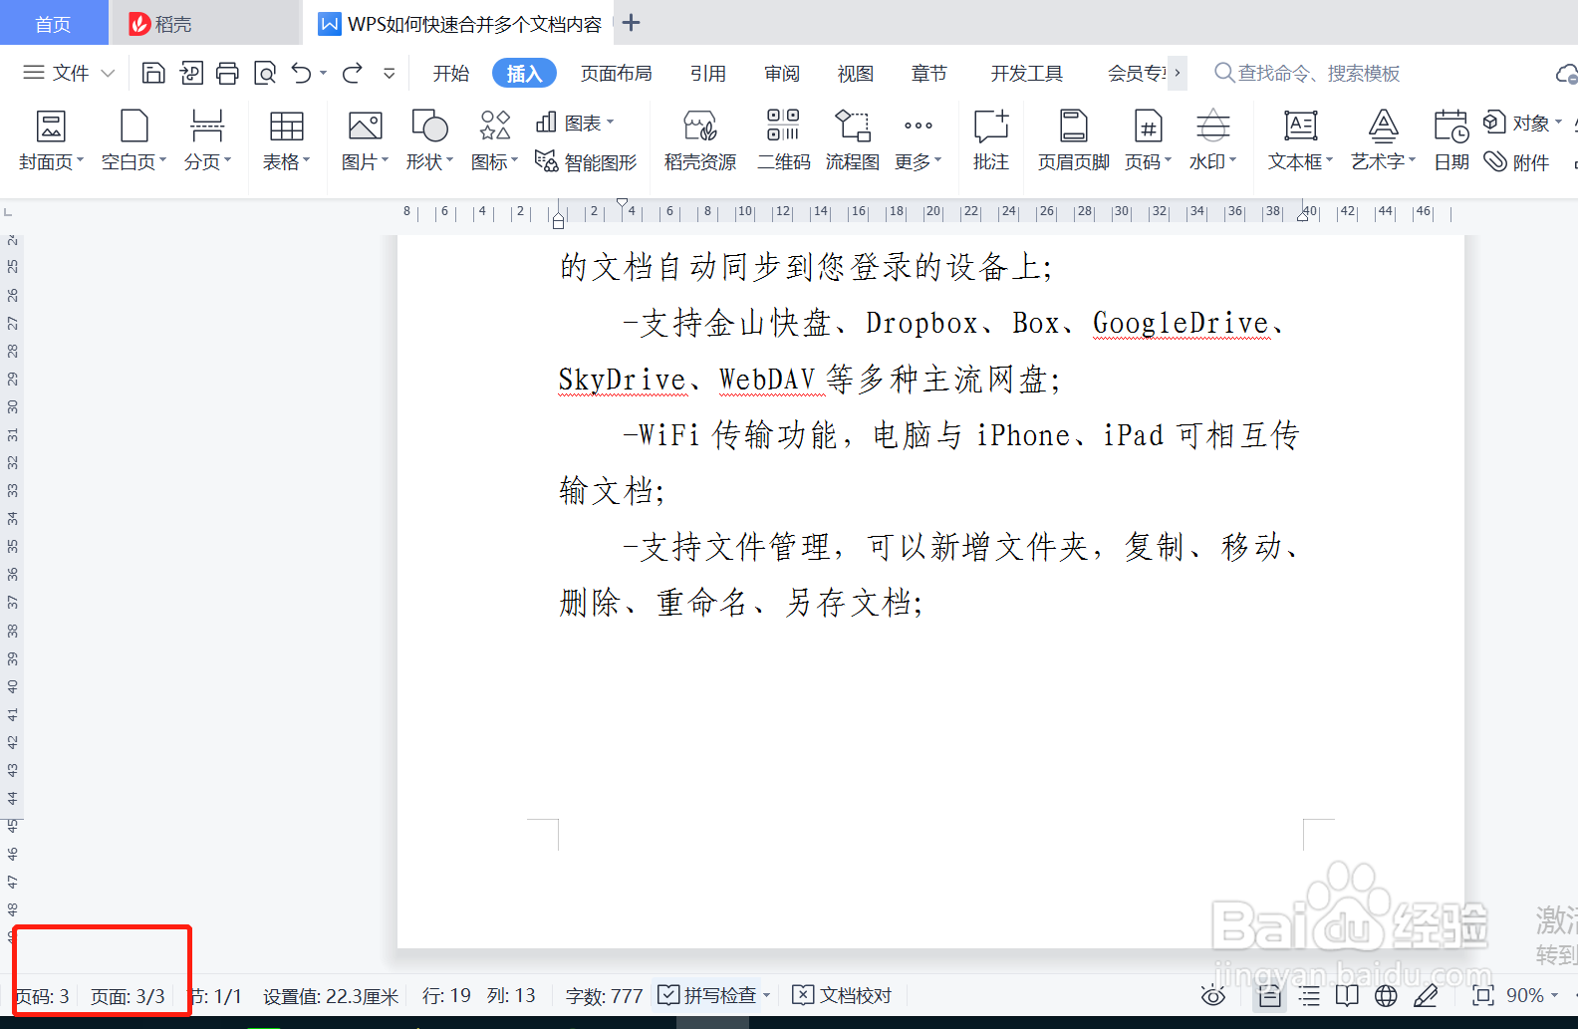Switch to web layout view icon

[x=1386, y=995]
